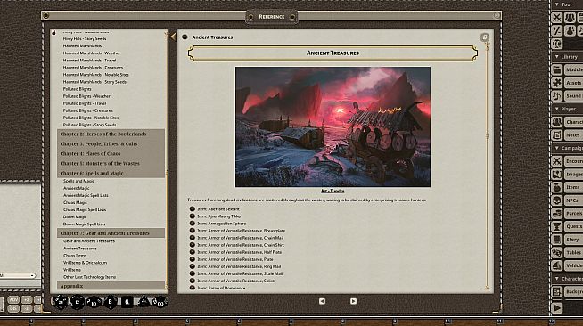Select Ancient Magic entry in index
This screenshot has height=326, width=583.
pyautogui.click(x=77, y=188)
